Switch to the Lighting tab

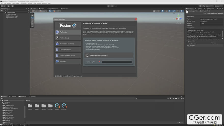(x=199, y=9)
